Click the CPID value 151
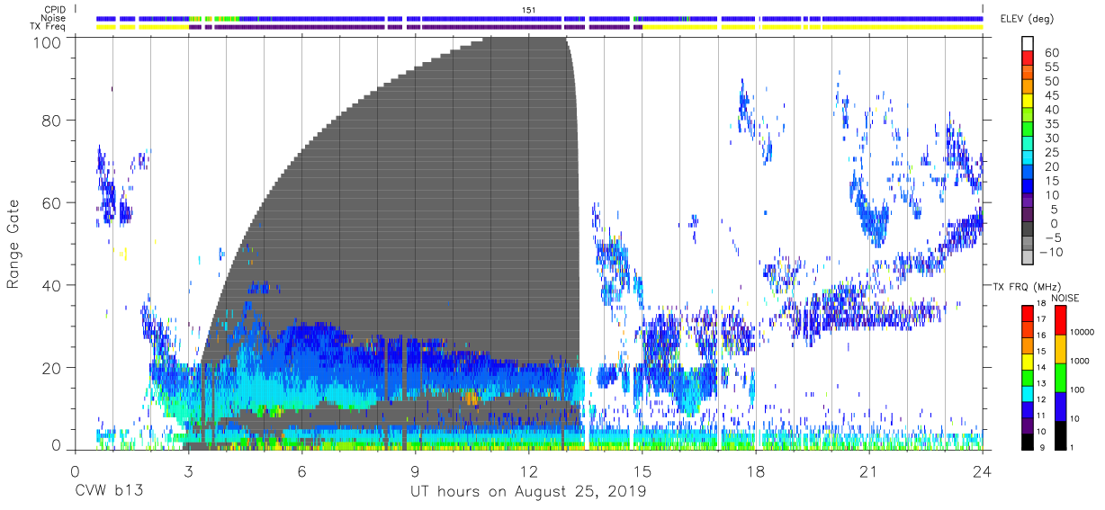This screenshot has height=510, width=1105. 529,9
